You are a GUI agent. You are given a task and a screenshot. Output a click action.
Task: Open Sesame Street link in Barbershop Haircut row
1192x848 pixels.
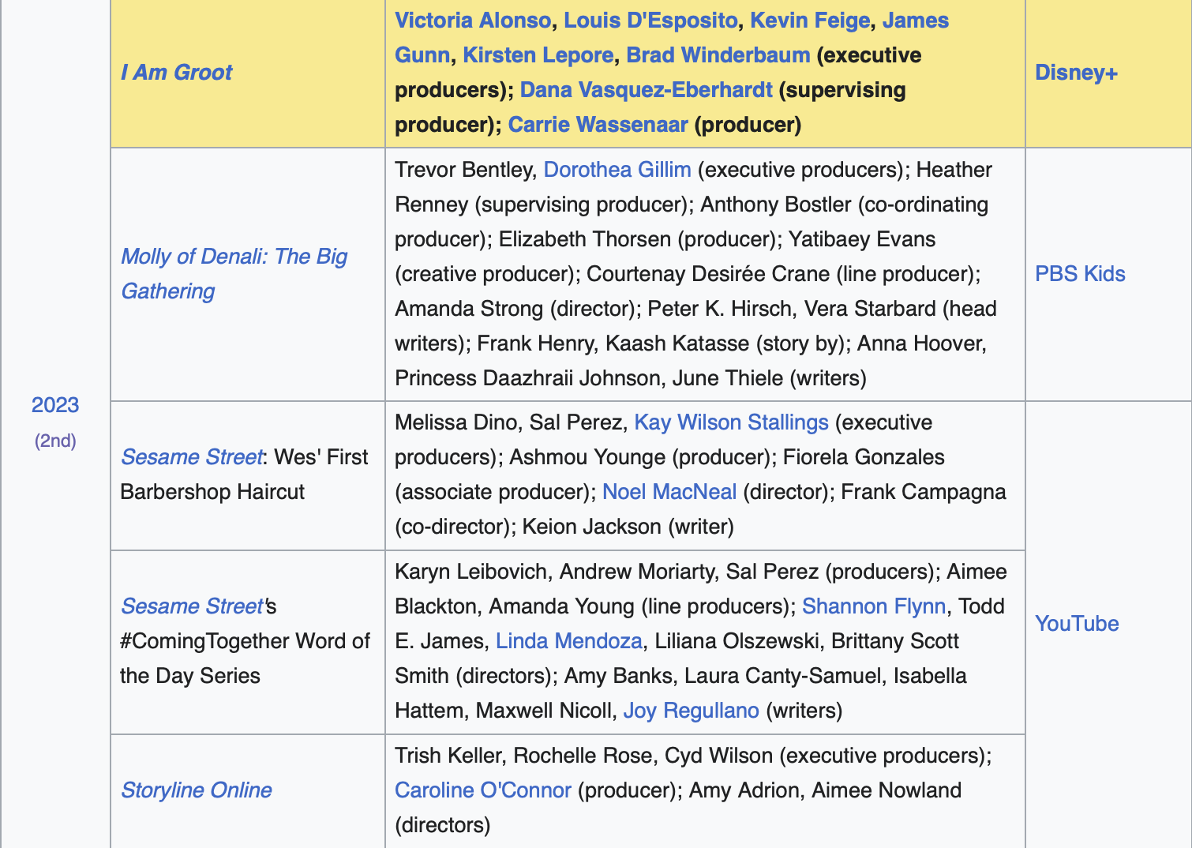pos(191,457)
